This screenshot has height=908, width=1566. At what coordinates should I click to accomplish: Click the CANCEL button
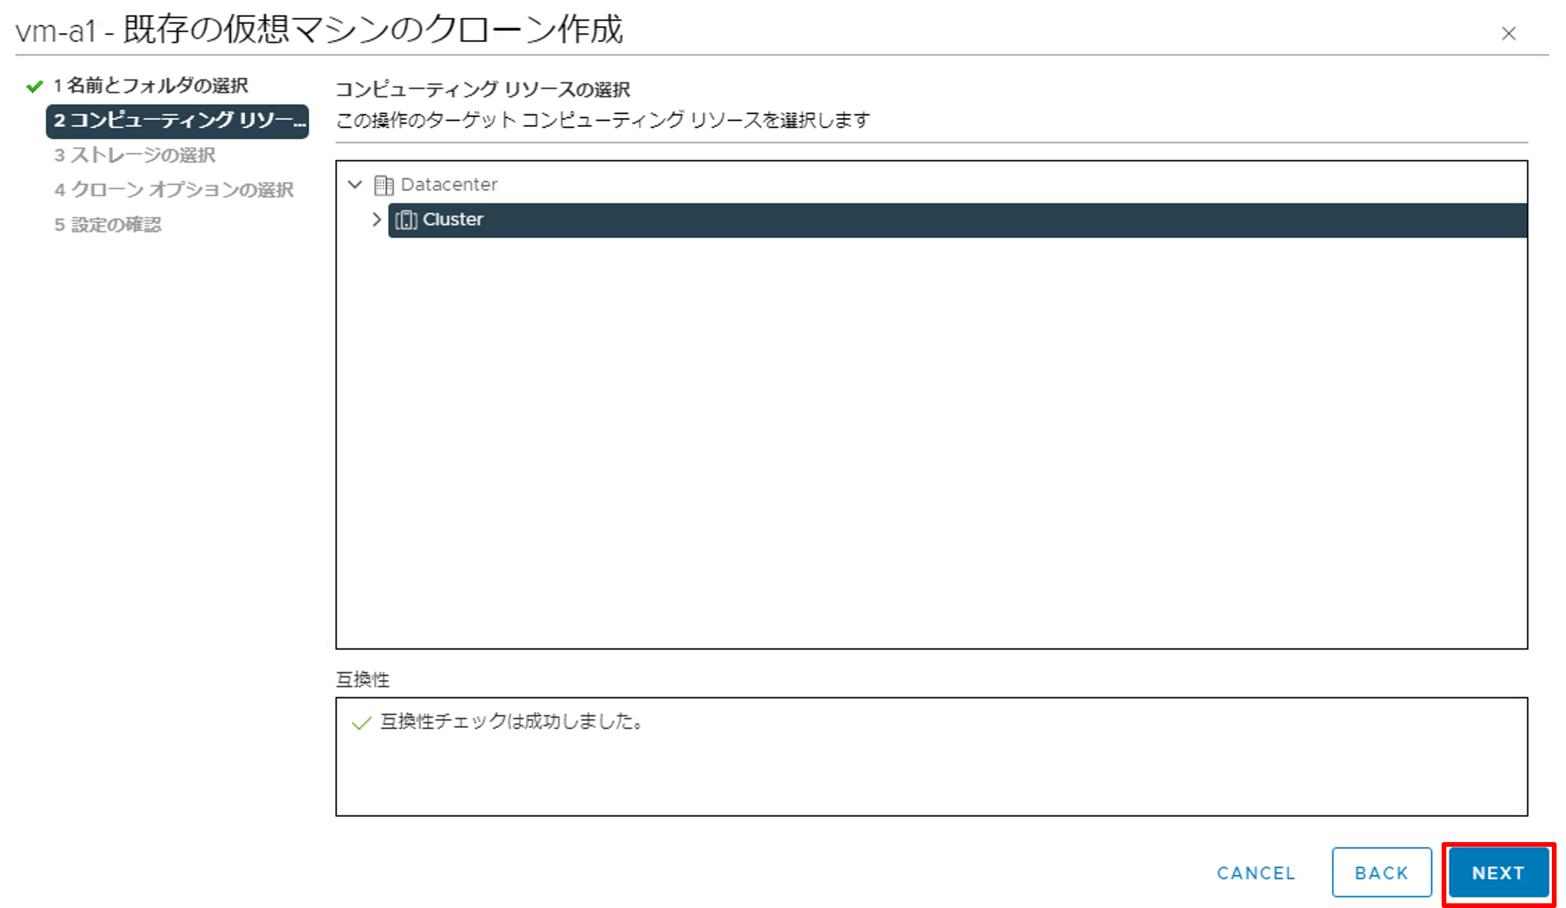[1256, 873]
